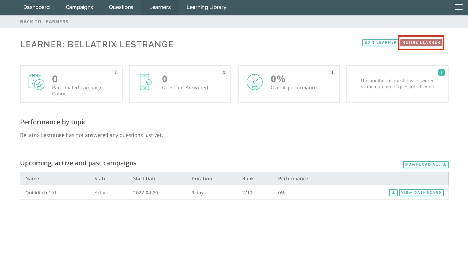Click the Questions Answered label
Image resolution: width=468 pixels, height=263 pixels.
[x=185, y=88]
